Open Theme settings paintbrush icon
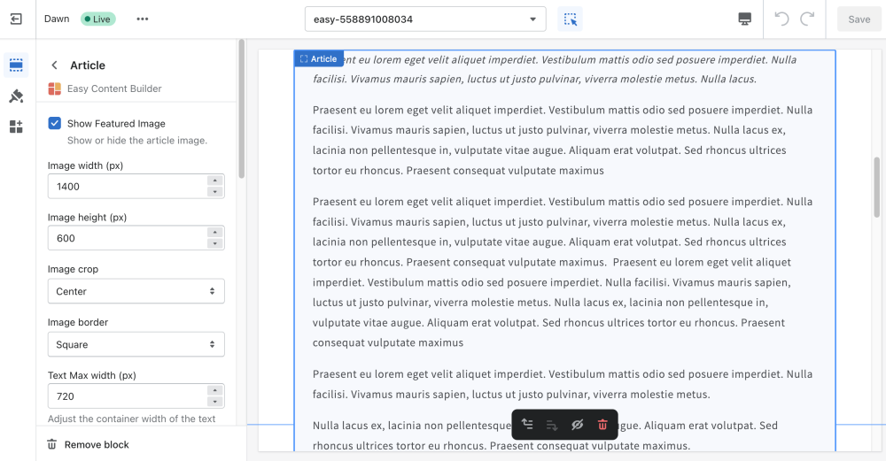The width and height of the screenshot is (886, 461). pos(16,96)
